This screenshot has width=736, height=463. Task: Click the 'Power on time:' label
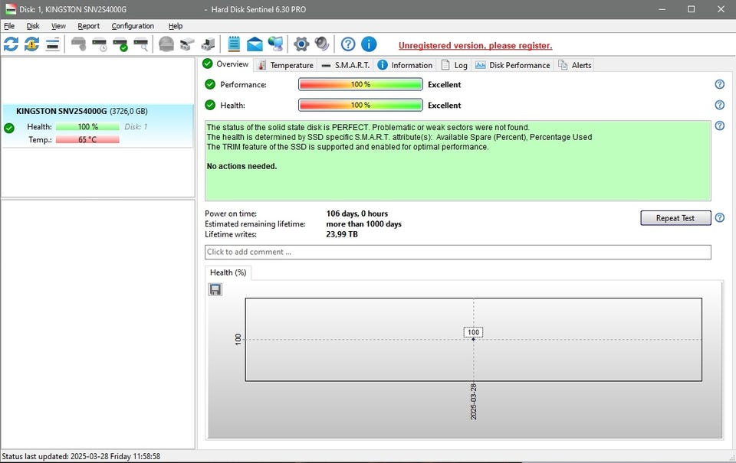click(x=231, y=214)
